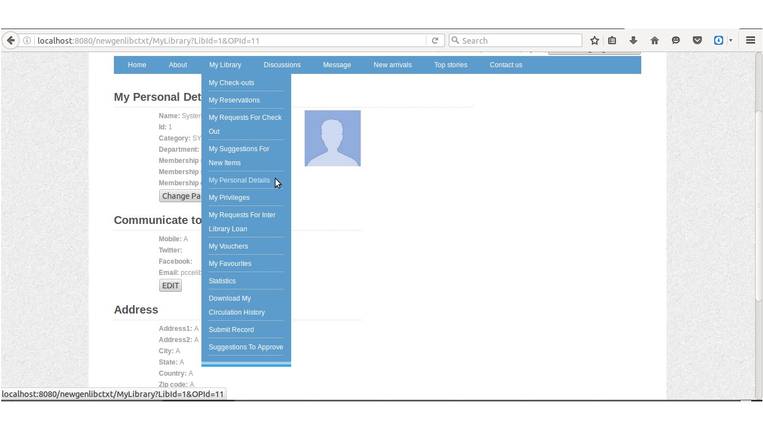Expand the download extension dropdown arrow
The width and height of the screenshot is (763, 430).
click(x=730, y=40)
